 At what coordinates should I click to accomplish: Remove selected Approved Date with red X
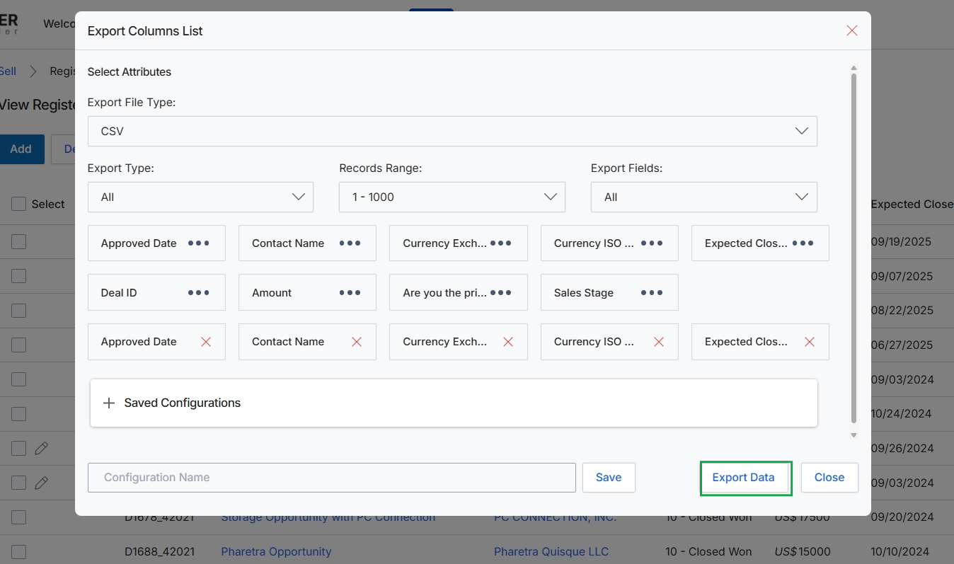pyautogui.click(x=206, y=342)
